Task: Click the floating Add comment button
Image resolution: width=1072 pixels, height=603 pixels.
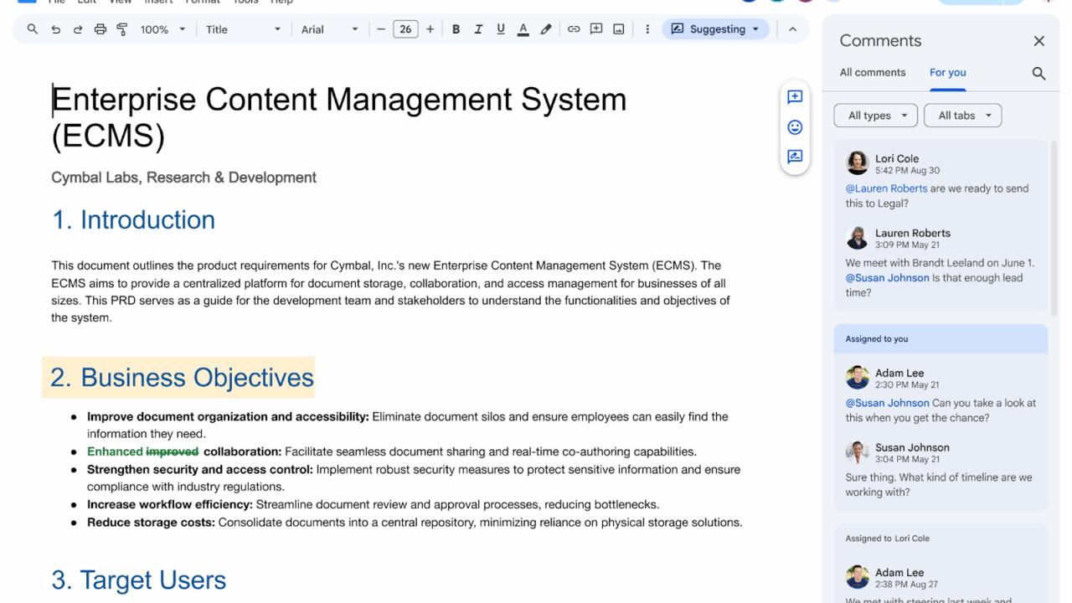Action: click(x=795, y=97)
